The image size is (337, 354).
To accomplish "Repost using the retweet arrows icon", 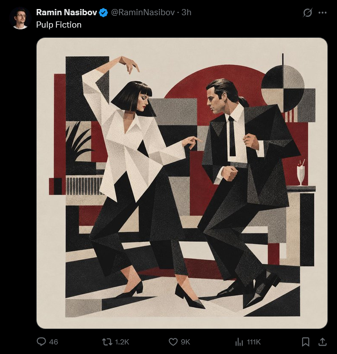I will click(107, 342).
